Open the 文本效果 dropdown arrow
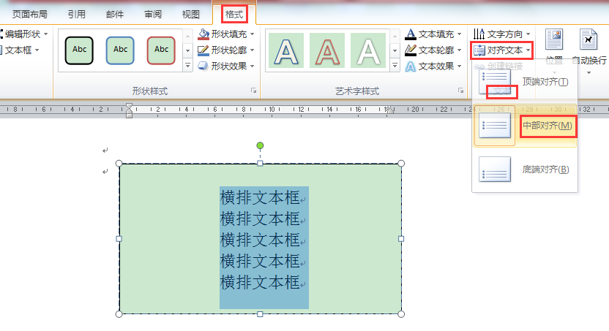 tap(460, 66)
